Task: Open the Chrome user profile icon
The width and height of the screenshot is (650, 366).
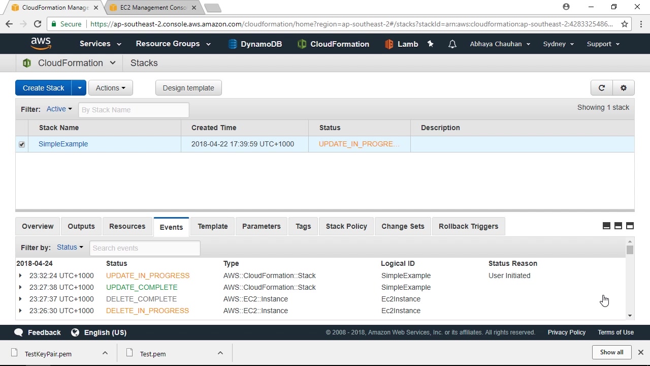Action: tap(566, 7)
